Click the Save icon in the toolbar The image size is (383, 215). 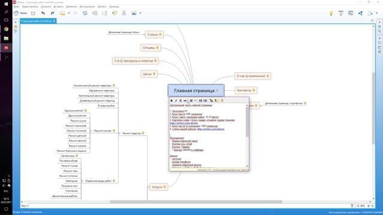tap(34, 13)
